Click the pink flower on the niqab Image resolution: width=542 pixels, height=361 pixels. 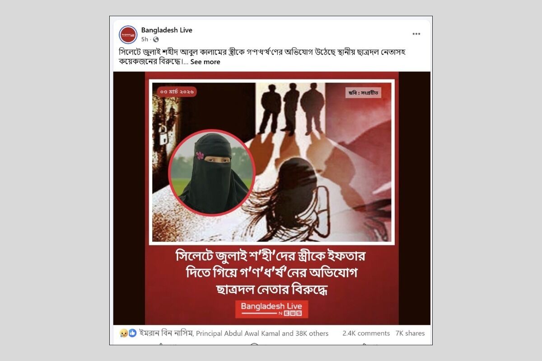(200, 156)
